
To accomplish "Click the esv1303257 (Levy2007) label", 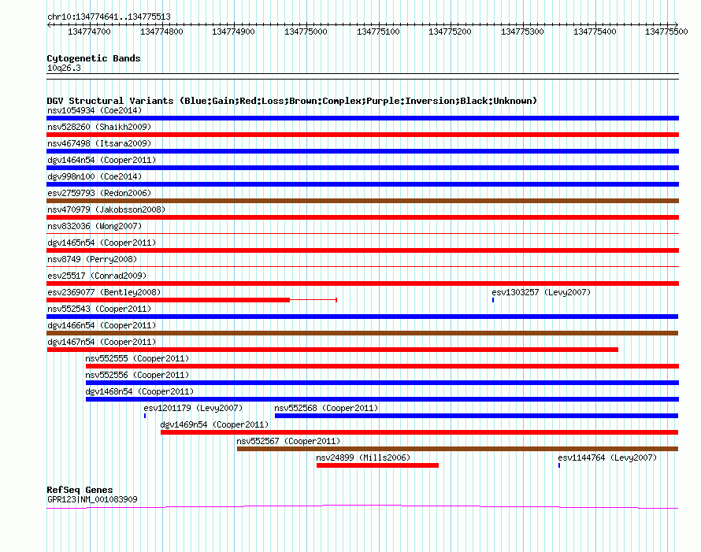I will pos(541,292).
